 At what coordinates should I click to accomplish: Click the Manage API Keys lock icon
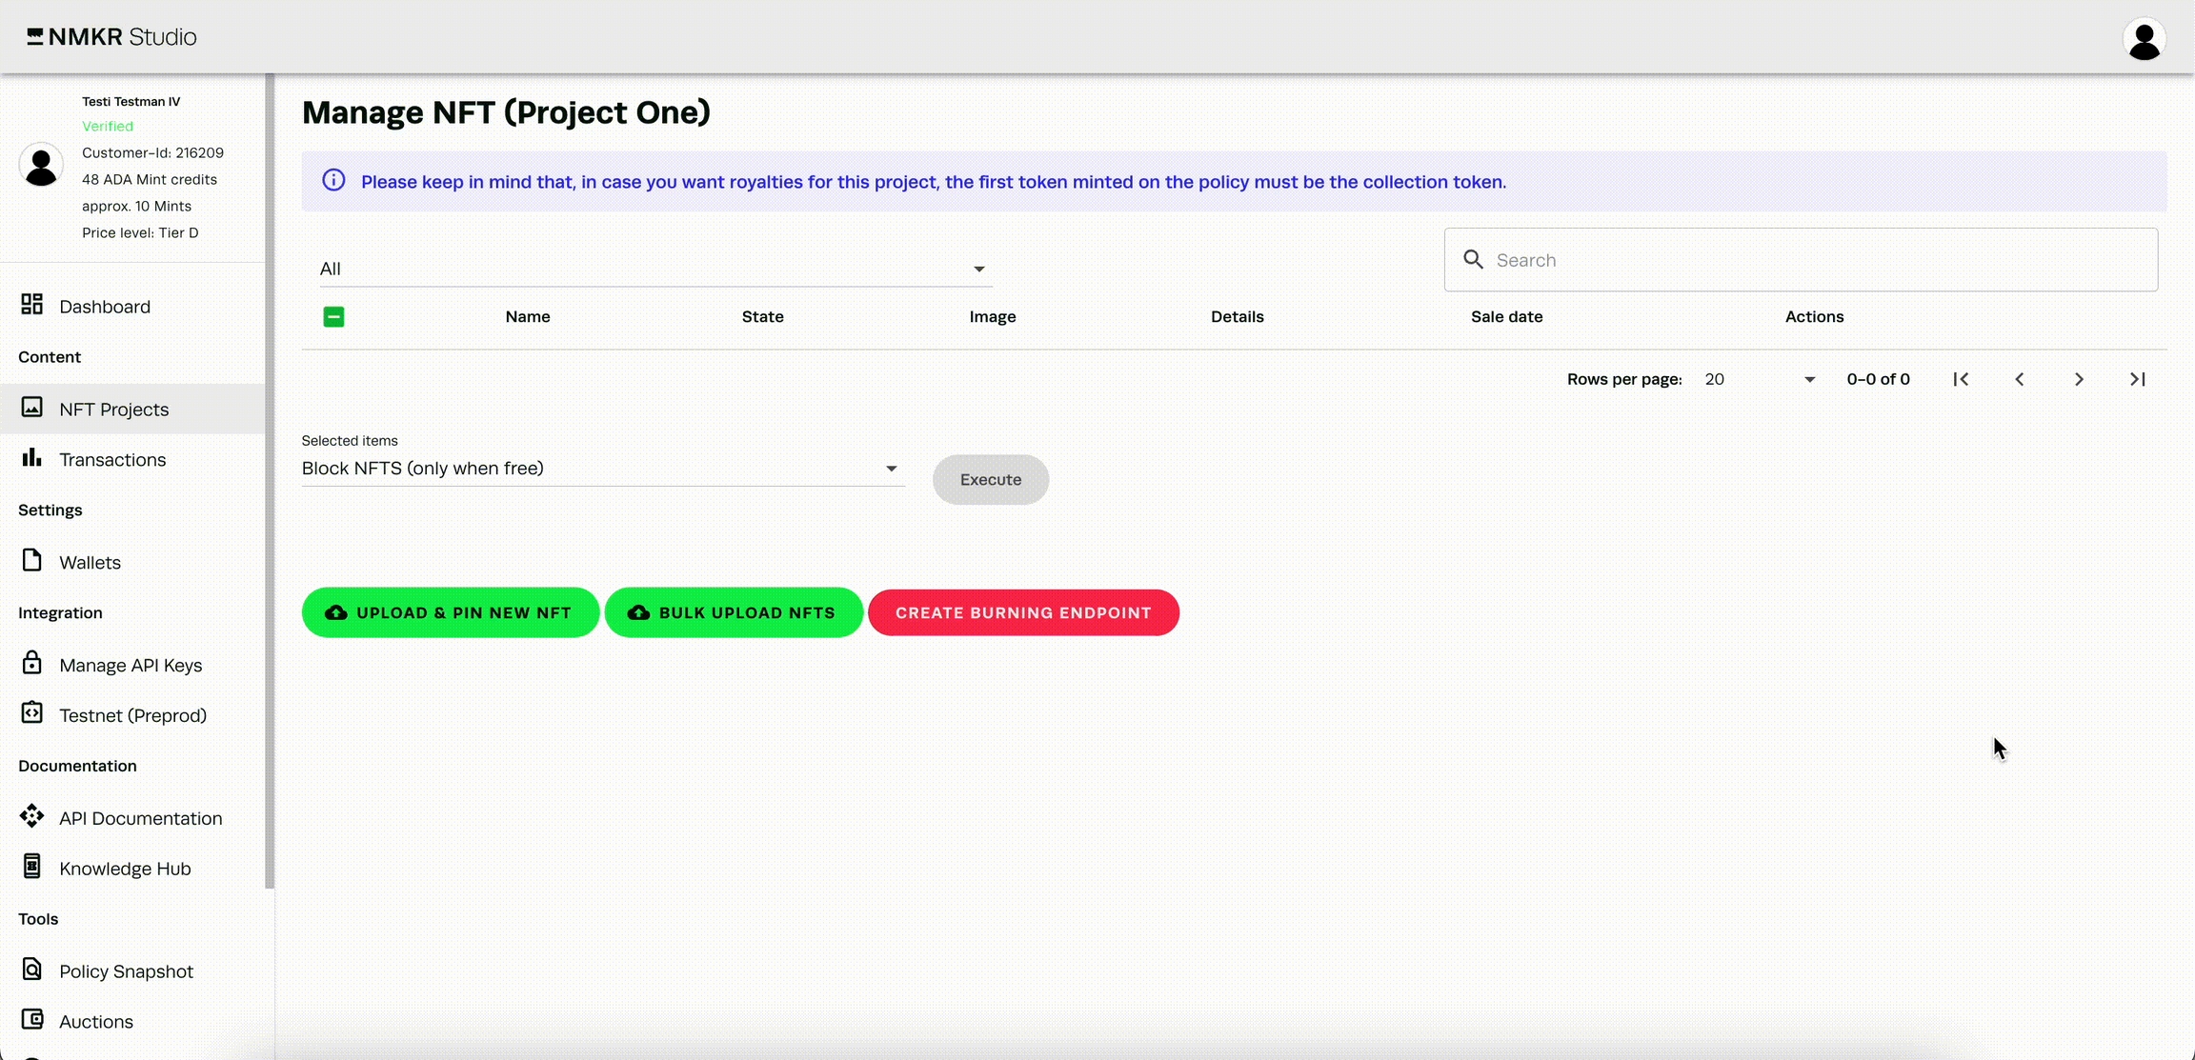[x=31, y=663]
